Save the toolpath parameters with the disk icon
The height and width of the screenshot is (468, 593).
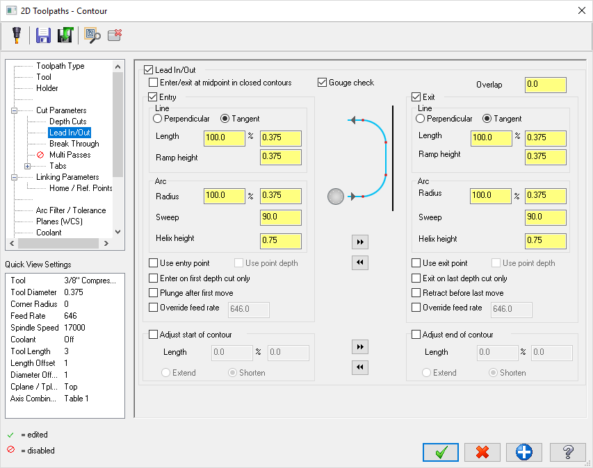pyautogui.click(x=43, y=35)
